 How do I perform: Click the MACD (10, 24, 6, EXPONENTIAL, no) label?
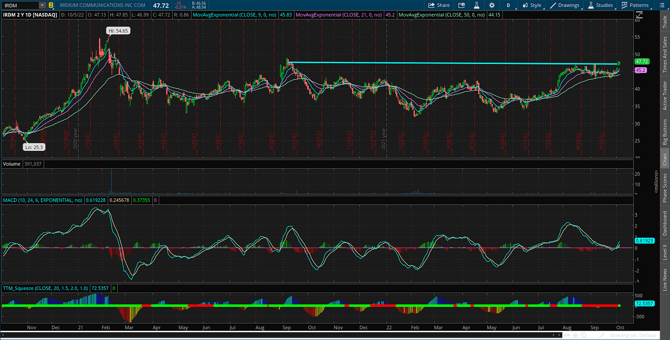click(44, 200)
